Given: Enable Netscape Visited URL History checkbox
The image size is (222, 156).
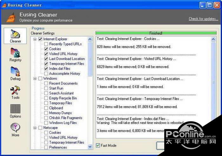Looking at the screenshot, I should pos(46,138).
